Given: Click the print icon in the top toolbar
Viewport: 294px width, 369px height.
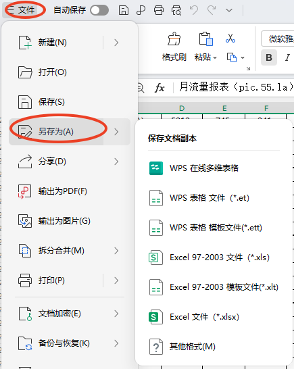Looking at the screenshot, I should (159, 10).
